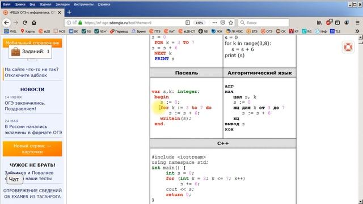Click the page's vertical scrollbar up arrow
Screen dimensions: 363x204
pos(361,37)
